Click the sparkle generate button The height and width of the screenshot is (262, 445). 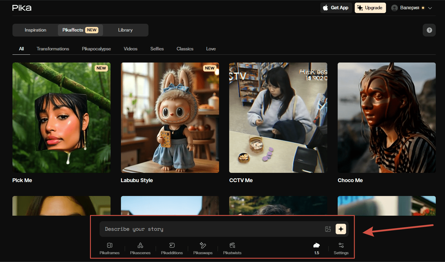point(341,229)
